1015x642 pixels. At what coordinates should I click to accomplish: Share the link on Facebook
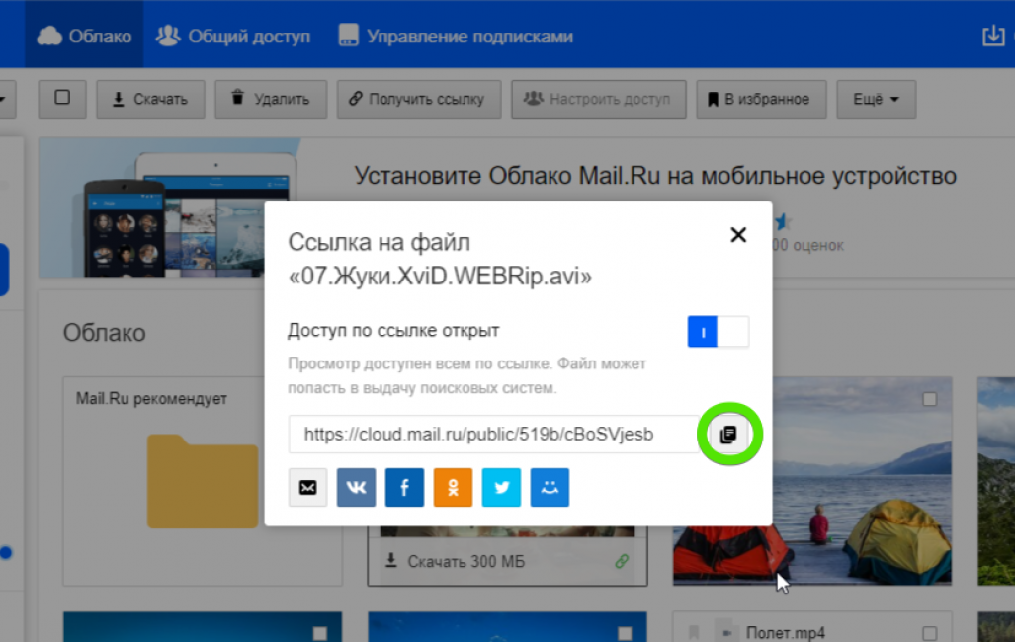404,487
